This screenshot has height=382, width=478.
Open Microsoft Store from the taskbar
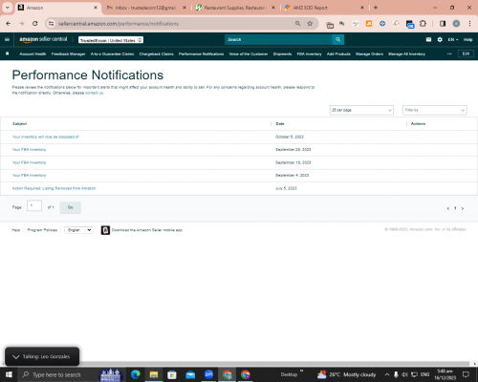(x=172, y=374)
